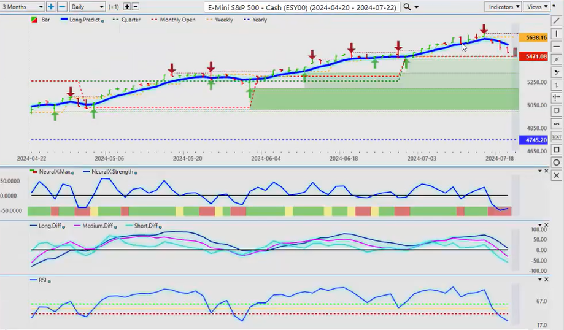Select the trend line drawing tool
The image size is (564, 330).
click(557, 21)
